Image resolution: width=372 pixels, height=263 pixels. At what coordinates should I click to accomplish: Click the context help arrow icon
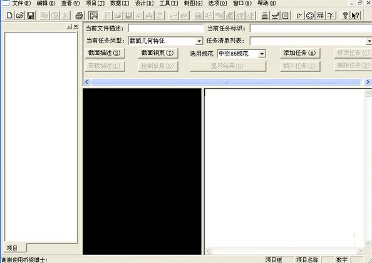(355, 16)
